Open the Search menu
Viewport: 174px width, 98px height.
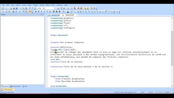(x=18, y=5)
